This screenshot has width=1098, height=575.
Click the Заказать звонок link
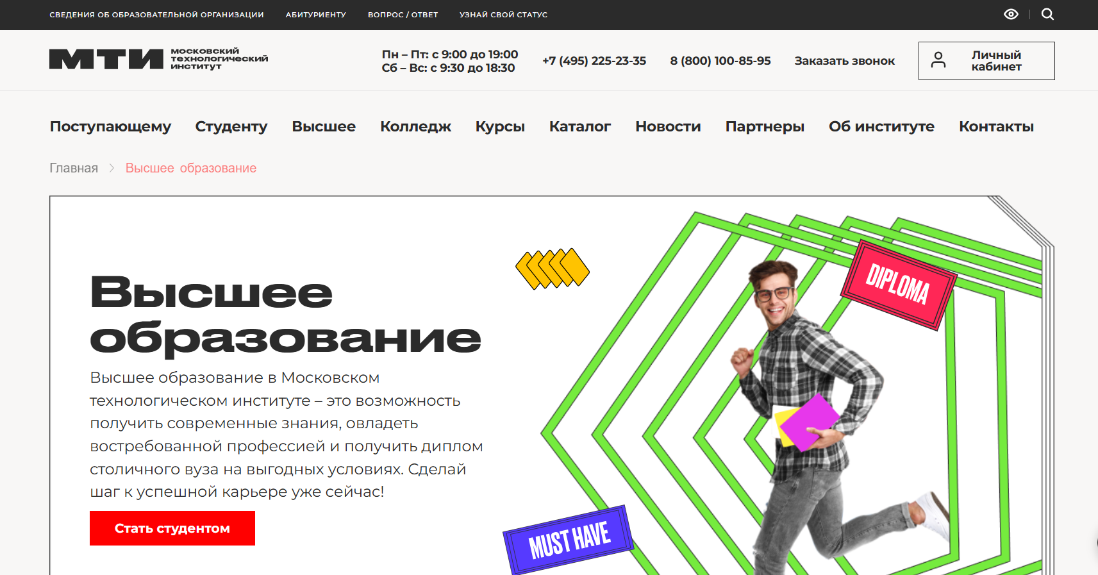coord(845,61)
